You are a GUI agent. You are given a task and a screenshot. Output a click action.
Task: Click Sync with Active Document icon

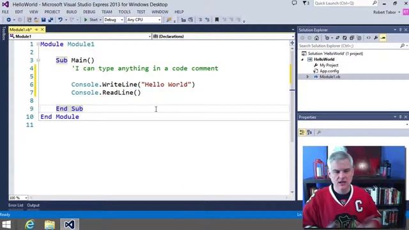click(x=337, y=38)
